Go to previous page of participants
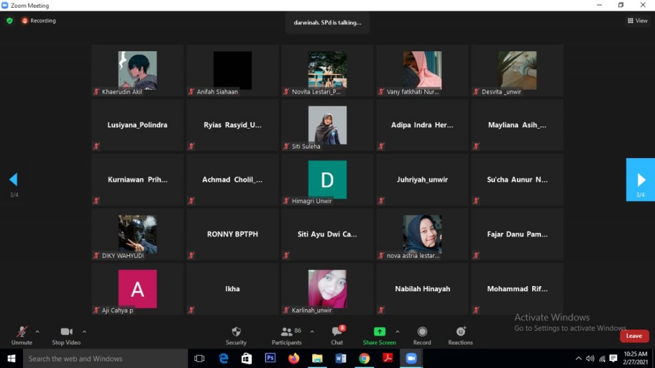 point(13,180)
